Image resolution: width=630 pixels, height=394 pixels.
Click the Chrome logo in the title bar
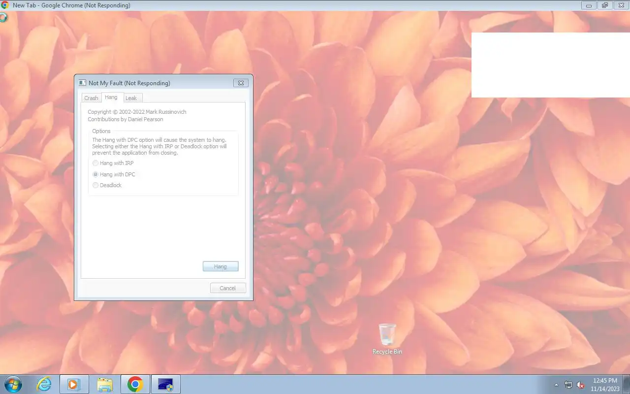click(x=5, y=5)
